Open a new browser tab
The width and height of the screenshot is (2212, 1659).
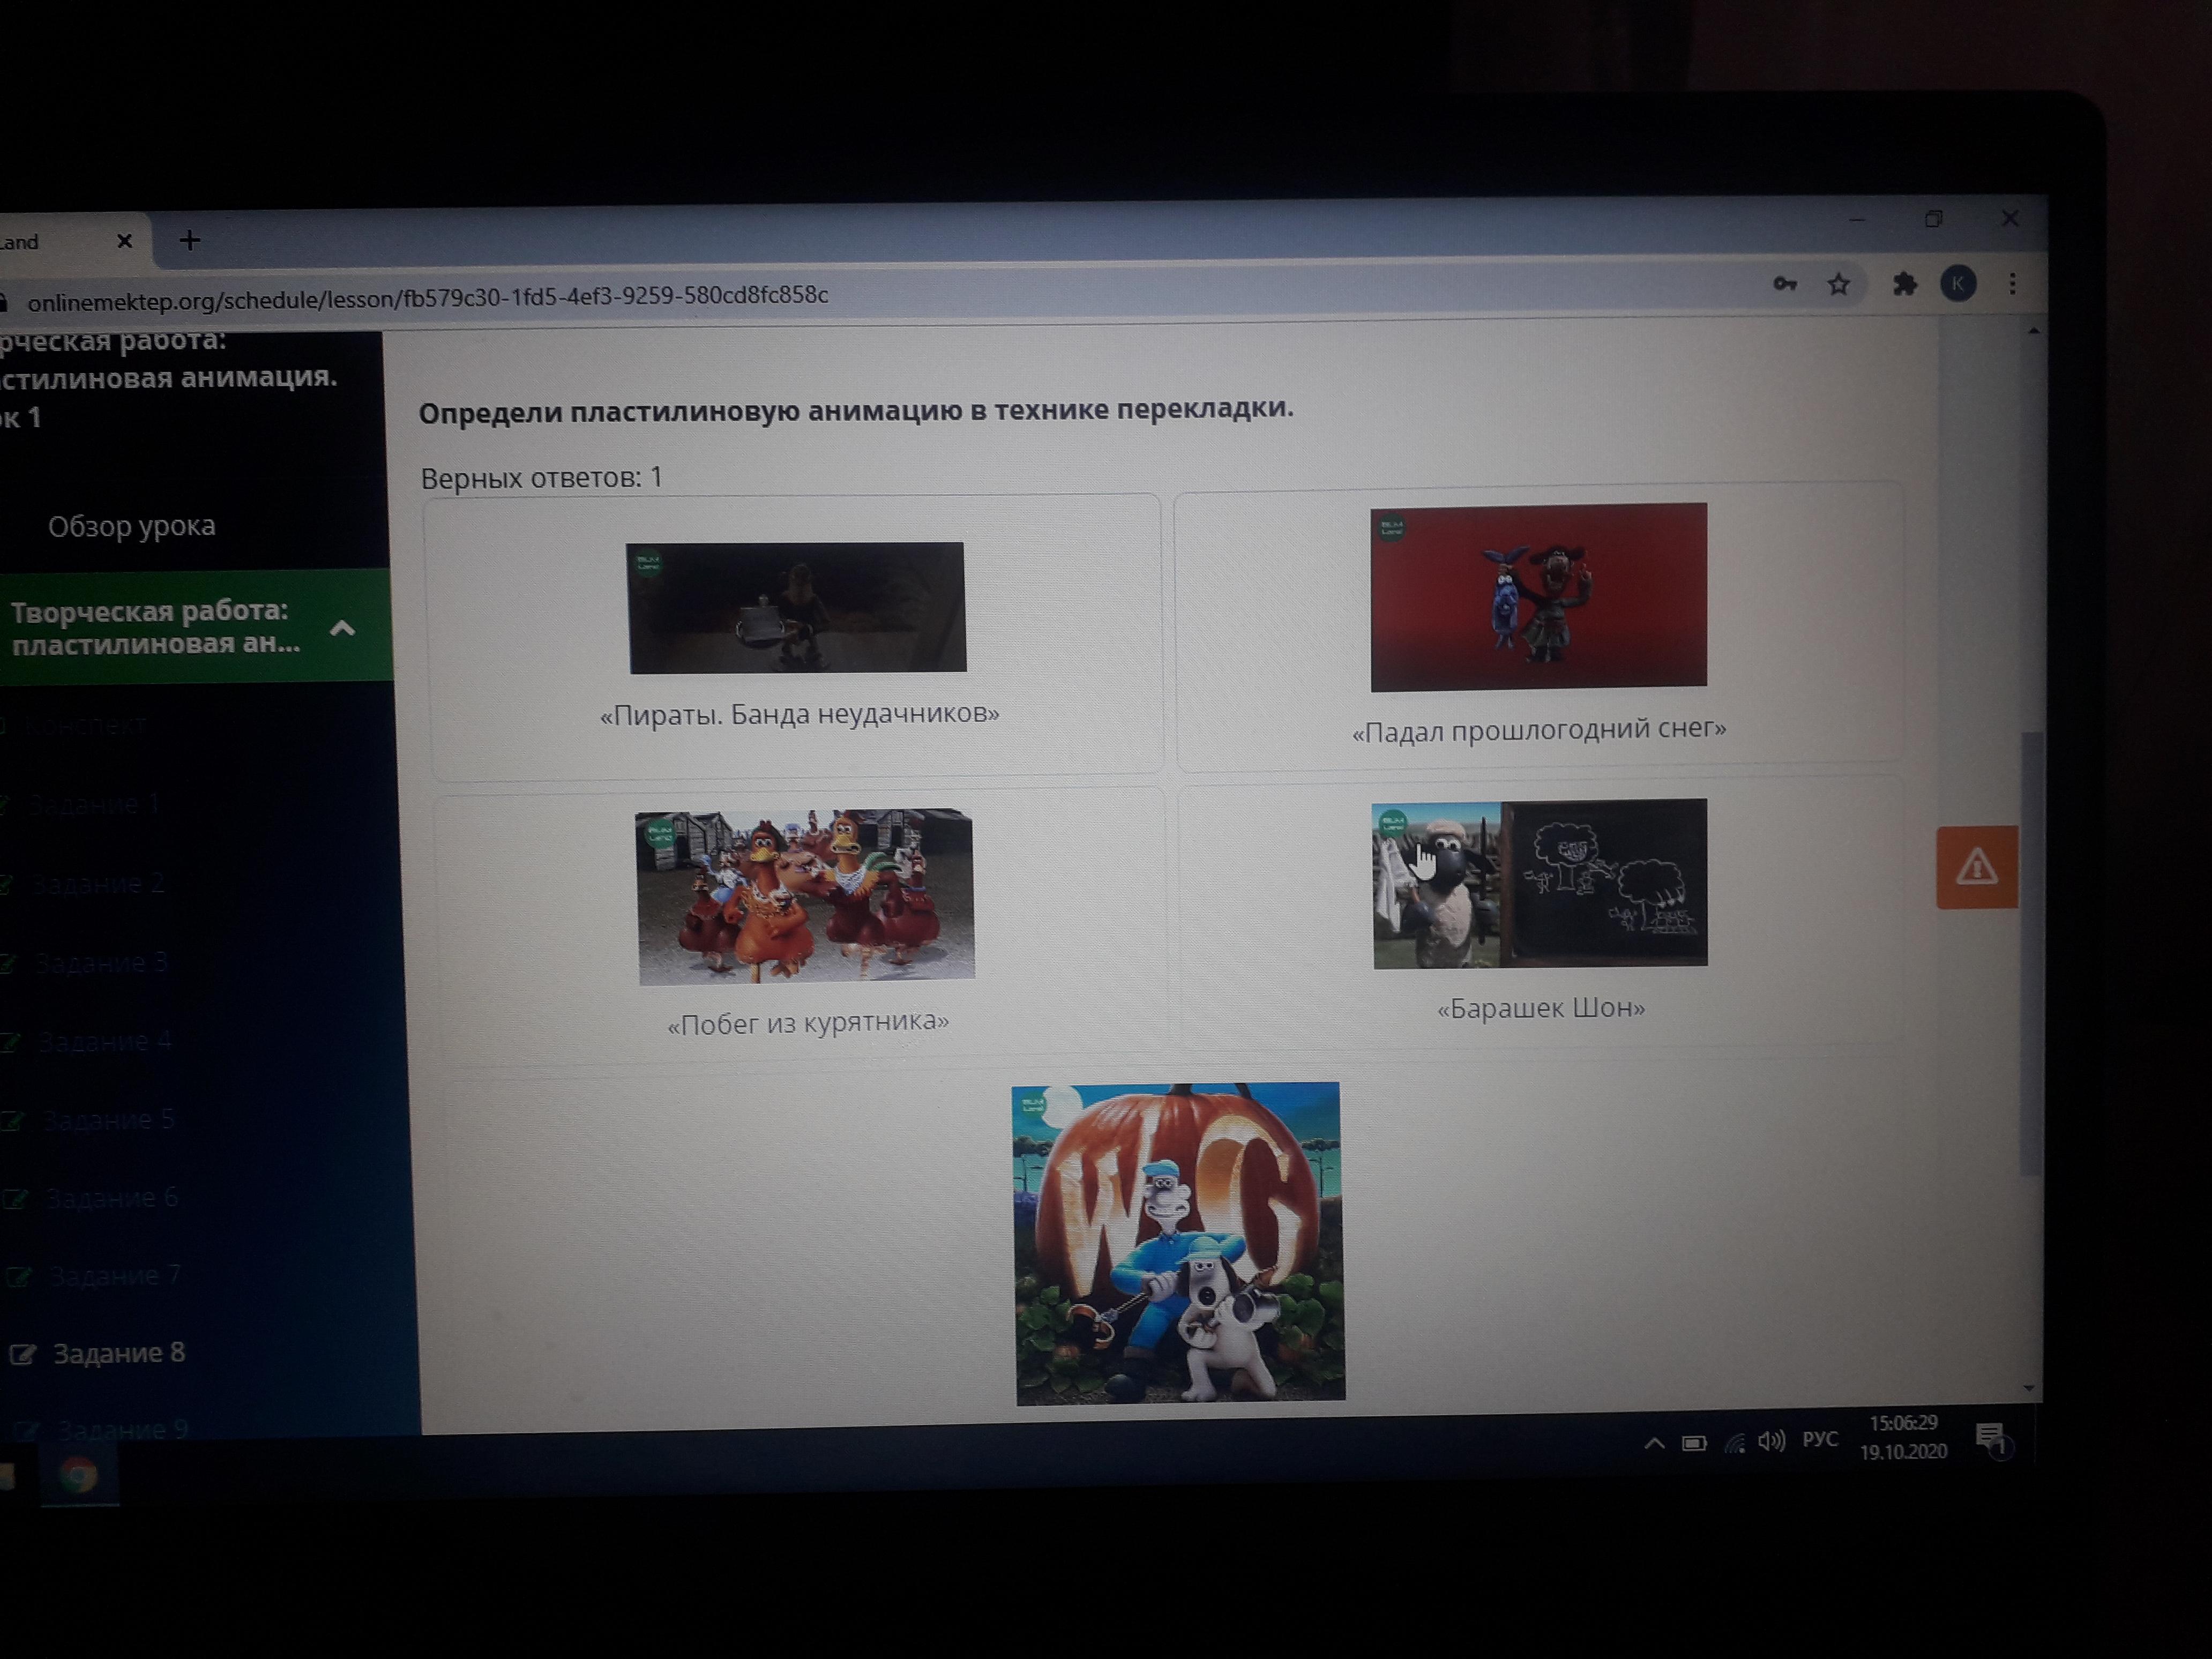tap(189, 240)
